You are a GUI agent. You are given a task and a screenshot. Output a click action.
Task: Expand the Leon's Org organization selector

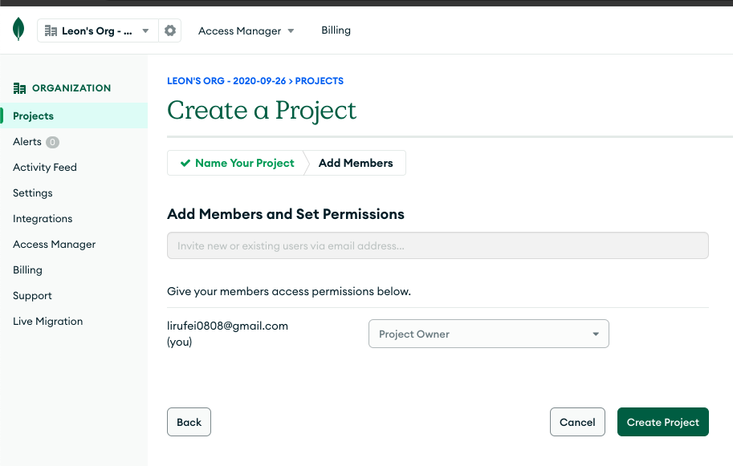[x=98, y=31]
